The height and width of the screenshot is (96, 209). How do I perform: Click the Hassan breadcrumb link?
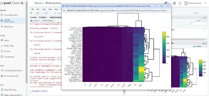[39, 3]
